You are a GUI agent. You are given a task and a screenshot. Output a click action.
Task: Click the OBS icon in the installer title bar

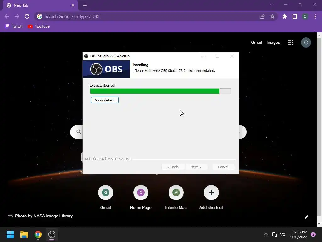(x=86, y=56)
